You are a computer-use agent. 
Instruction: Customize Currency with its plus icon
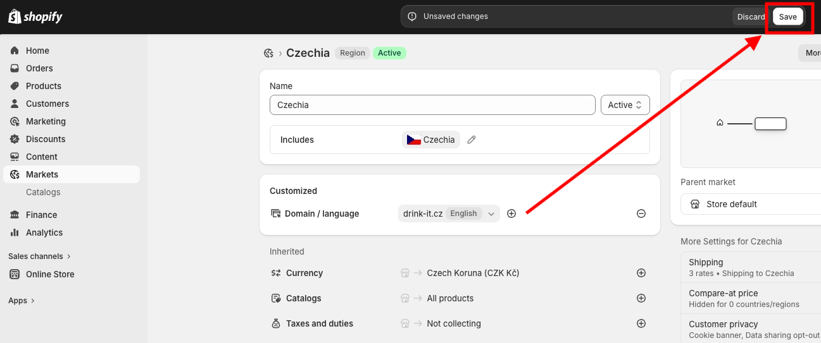point(641,273)
